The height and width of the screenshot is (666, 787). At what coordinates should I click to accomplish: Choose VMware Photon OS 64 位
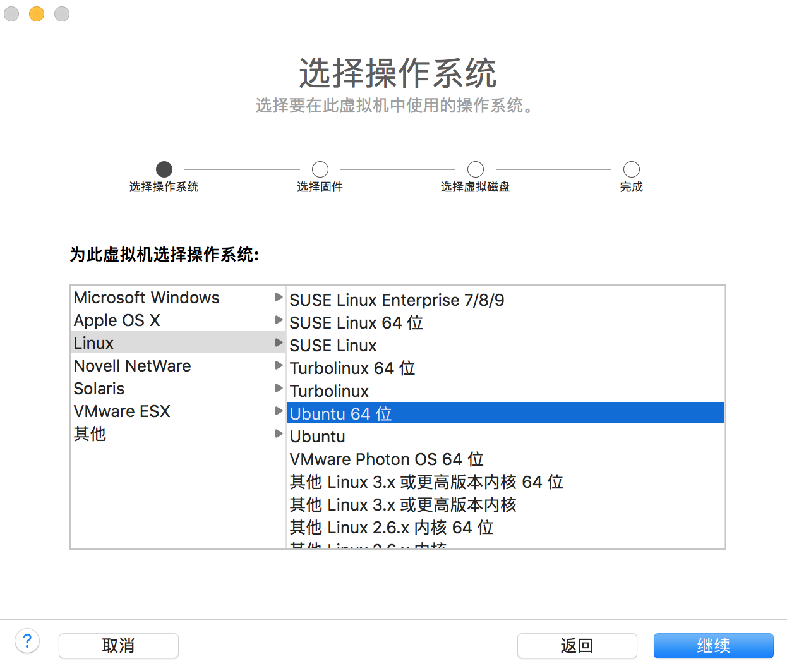click(505, 459)
